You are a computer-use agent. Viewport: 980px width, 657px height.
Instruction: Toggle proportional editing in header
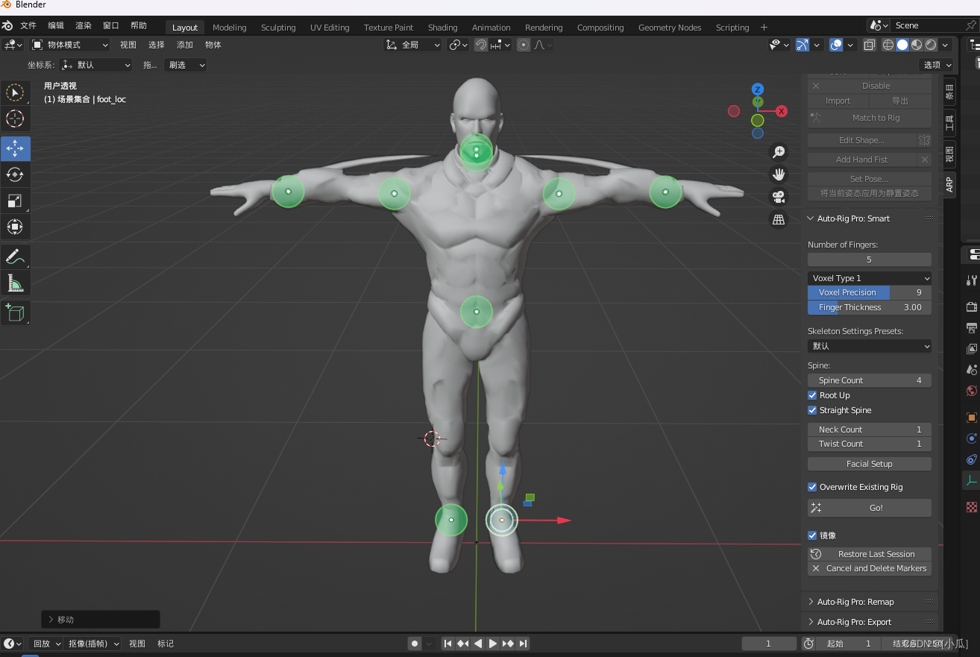pyautogui.click(x=523, y=45)
